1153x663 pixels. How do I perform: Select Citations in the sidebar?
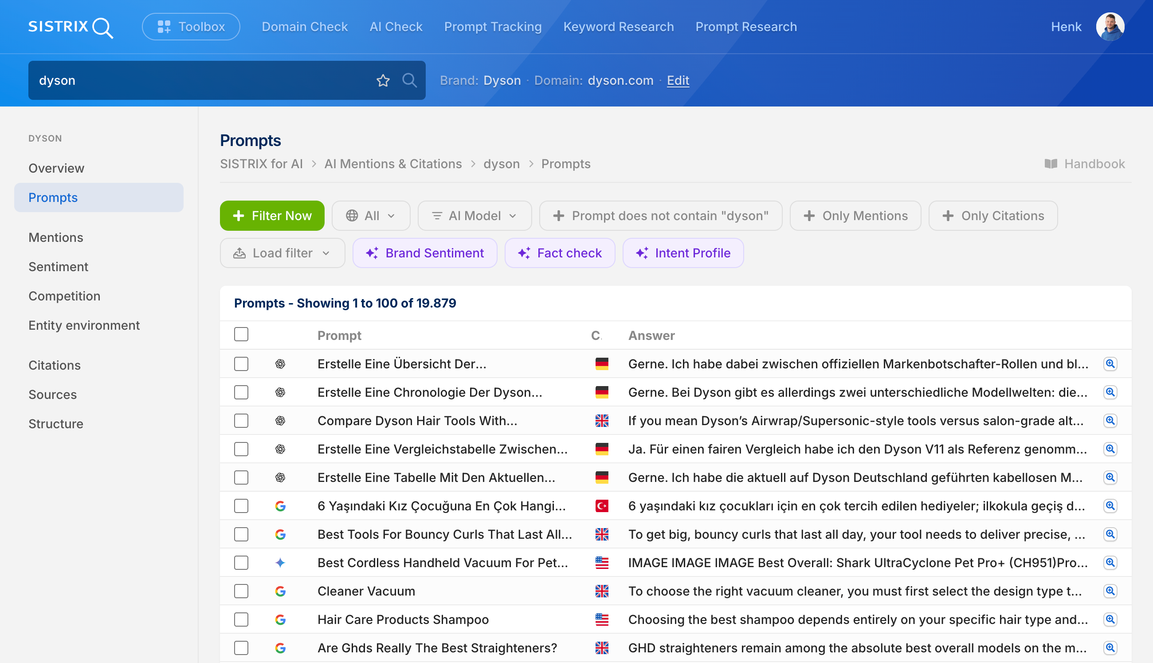(x=99, y=365)
